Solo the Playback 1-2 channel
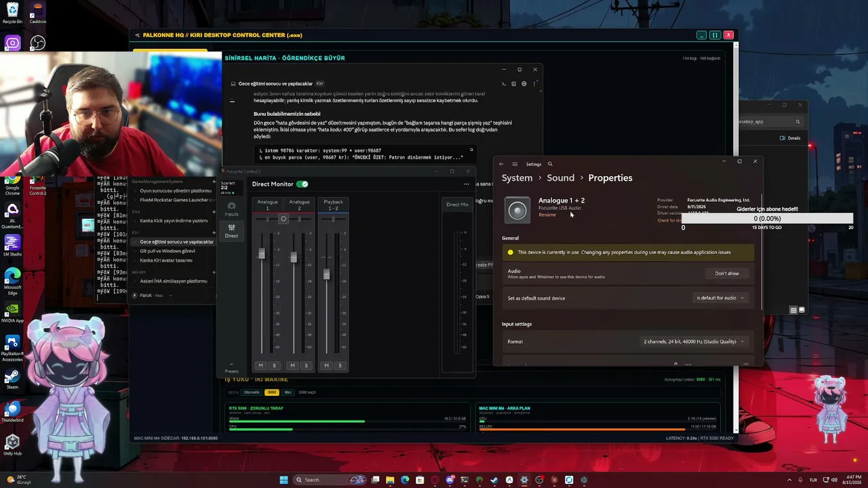Viewport: 868px width, 488px height. [x=340, y=365]
